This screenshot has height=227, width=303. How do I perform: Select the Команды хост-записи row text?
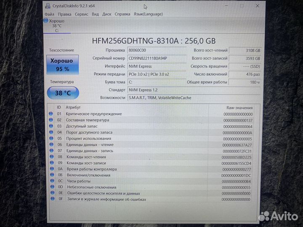(86, 163)
